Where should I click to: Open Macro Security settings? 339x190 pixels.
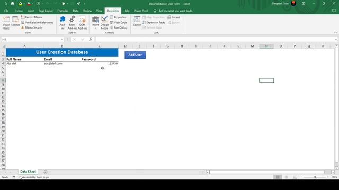coord(32,27)
